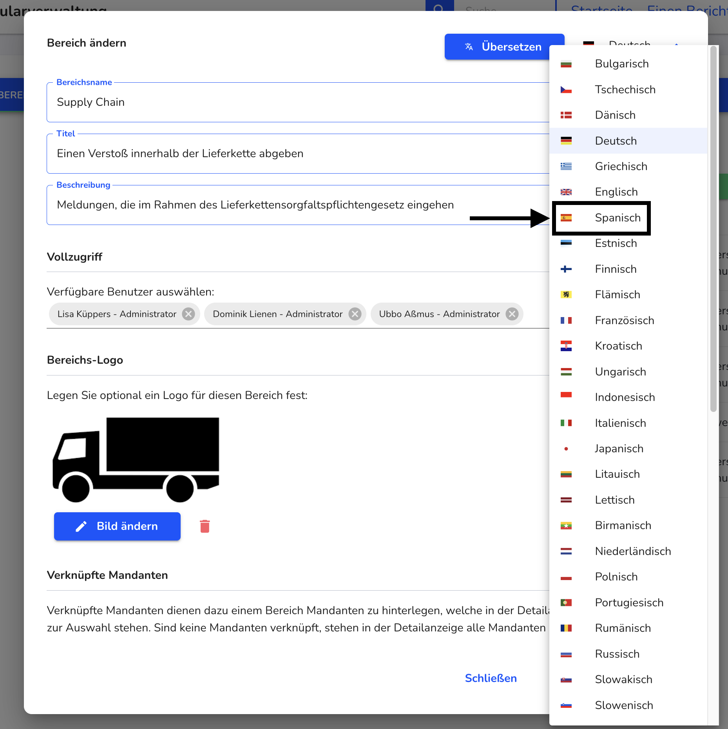Click the Estonian flag icon
This screenshot has width=728, height=729.
point(566,243)
